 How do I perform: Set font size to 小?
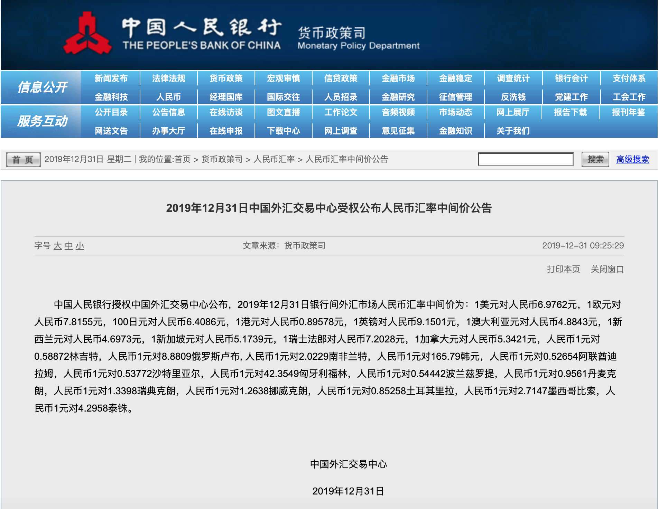pos(80,246)
